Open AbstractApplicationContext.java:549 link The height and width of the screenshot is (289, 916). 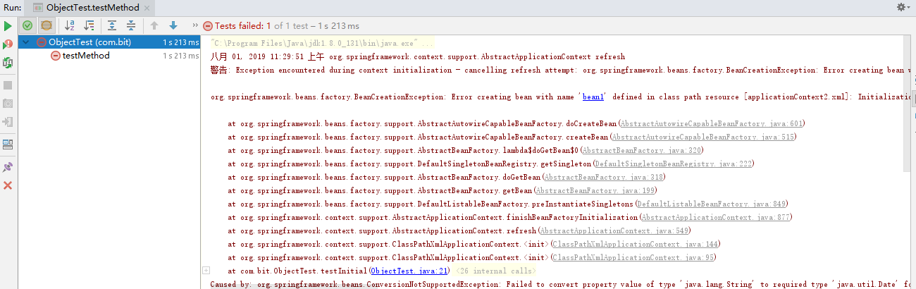pos(614,230)
